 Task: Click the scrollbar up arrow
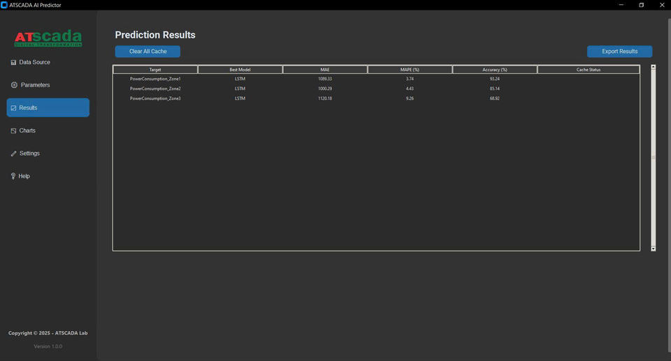tap(654, 67)
